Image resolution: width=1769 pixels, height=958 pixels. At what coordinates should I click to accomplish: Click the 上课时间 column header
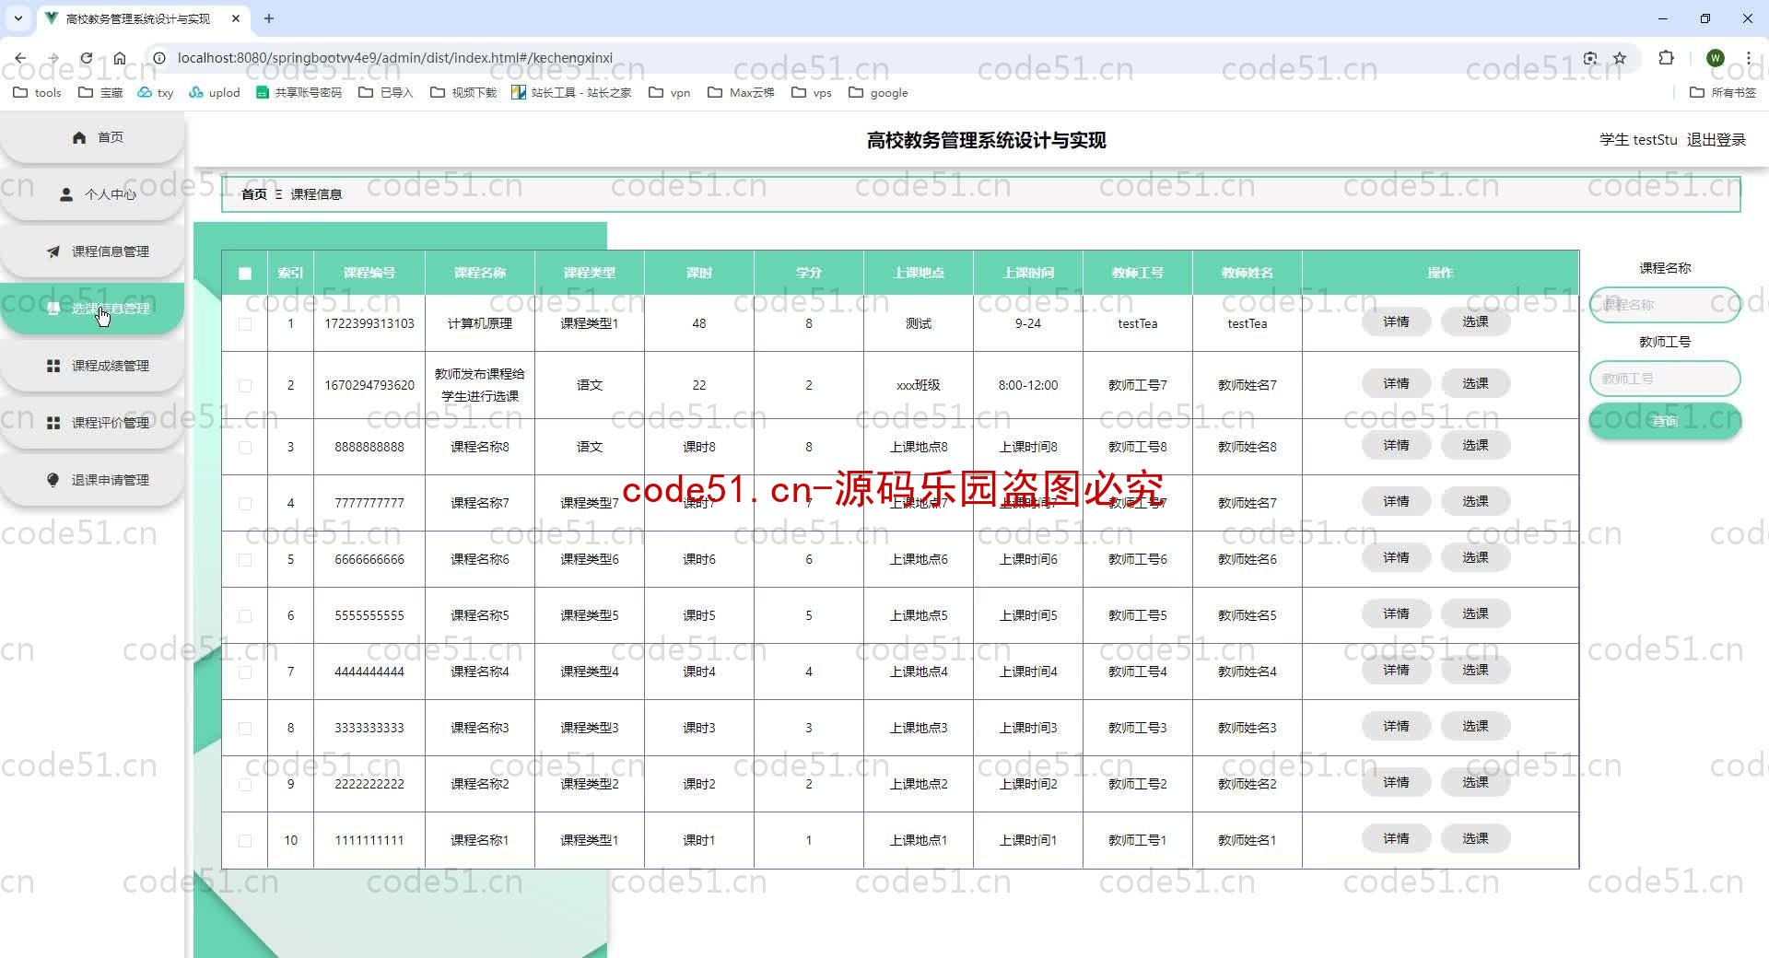tap(1028, 273)
